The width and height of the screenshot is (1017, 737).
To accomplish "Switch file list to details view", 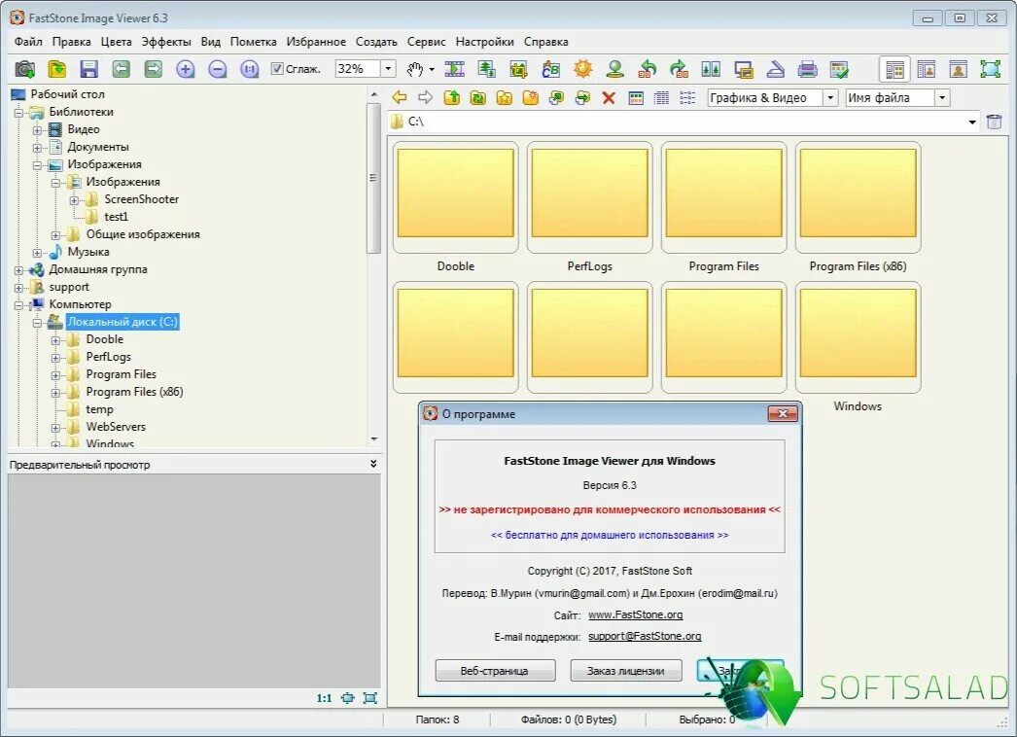I will coord(661,98).
